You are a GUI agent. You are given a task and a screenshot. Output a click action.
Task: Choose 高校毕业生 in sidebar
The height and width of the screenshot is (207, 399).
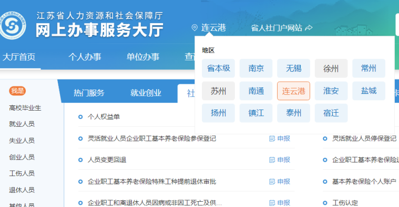point(25,108)
